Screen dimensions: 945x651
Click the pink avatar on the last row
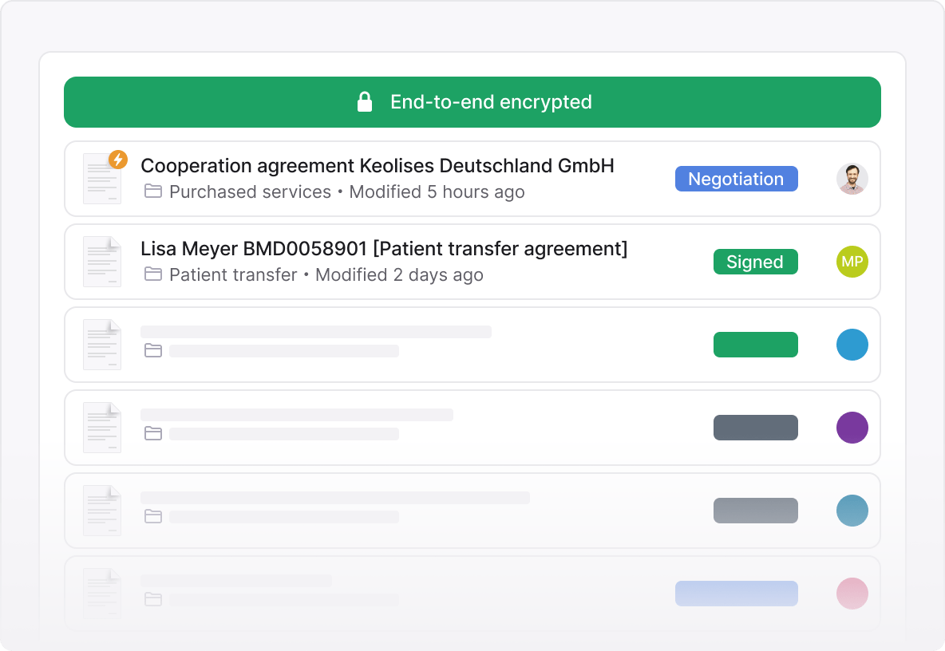(x=852, y=594)
